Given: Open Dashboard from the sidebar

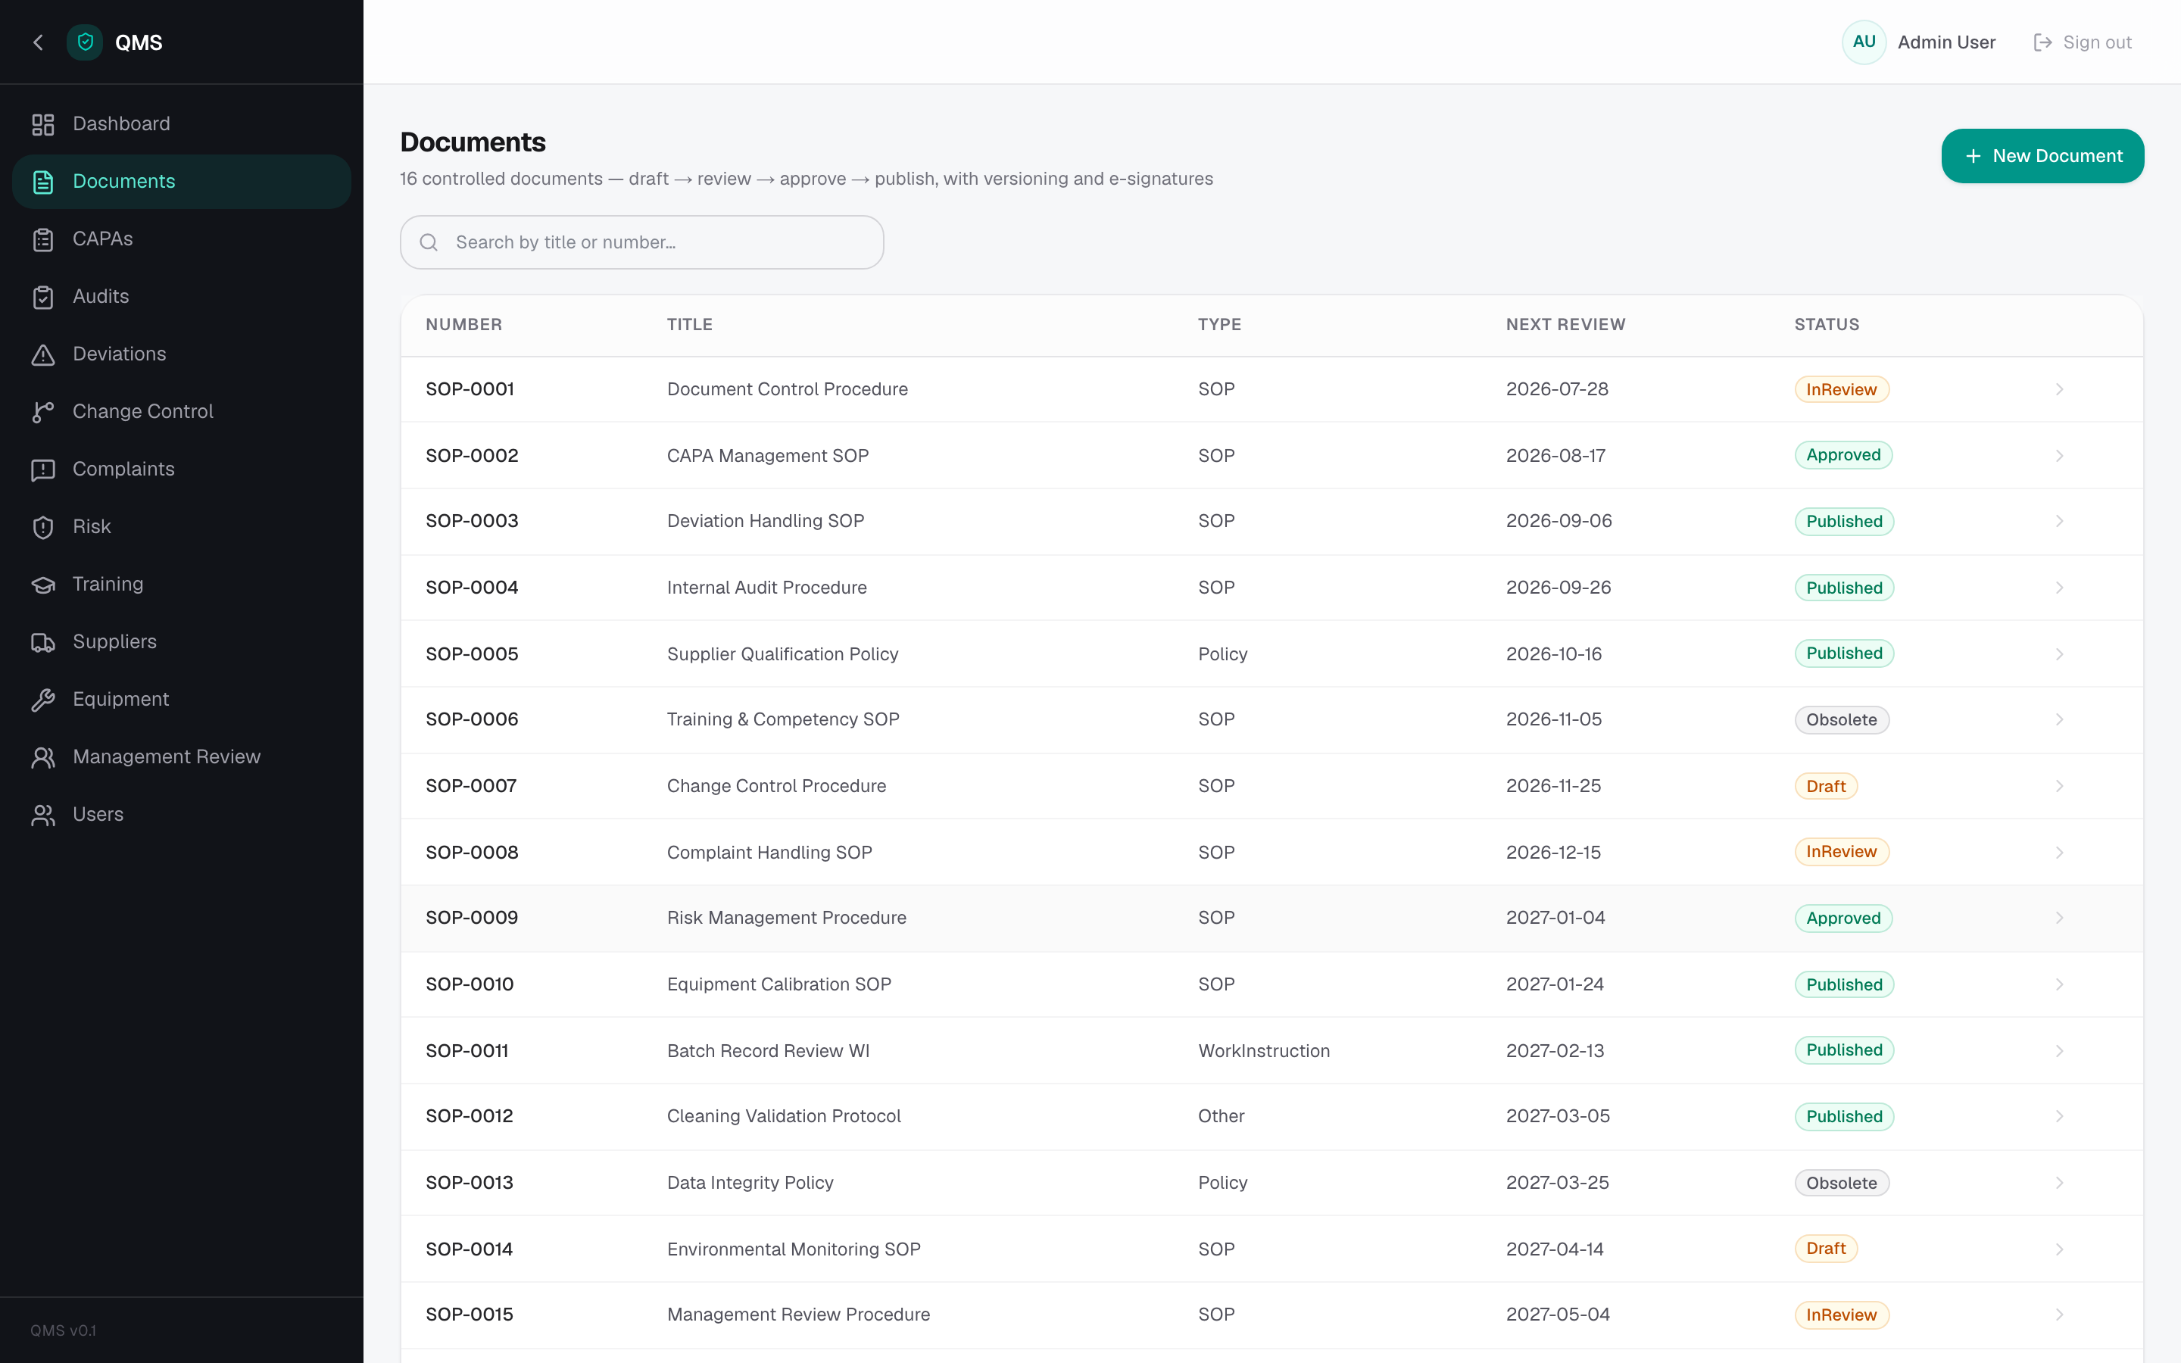Looking at the screenshot, I should click(181, 123).
